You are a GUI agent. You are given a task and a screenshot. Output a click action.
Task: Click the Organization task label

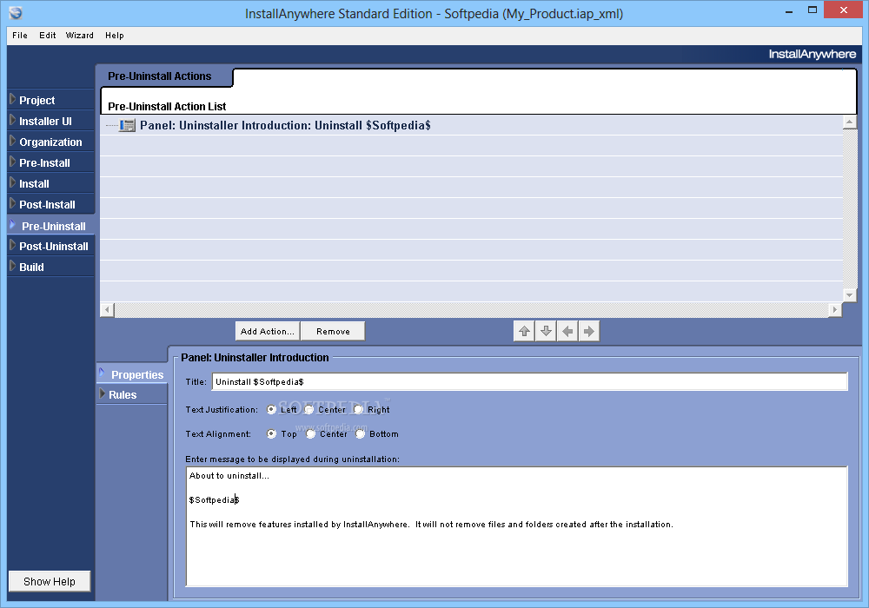tap(50, 142)
